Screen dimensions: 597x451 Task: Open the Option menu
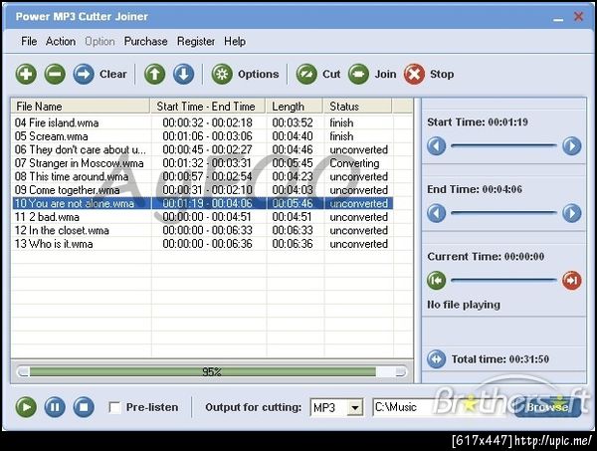[99, 41]
